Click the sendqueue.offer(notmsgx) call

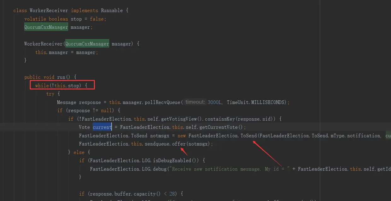click(x=177, y=144)
